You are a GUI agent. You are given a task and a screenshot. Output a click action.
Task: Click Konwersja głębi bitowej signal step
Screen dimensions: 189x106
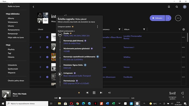73,41
